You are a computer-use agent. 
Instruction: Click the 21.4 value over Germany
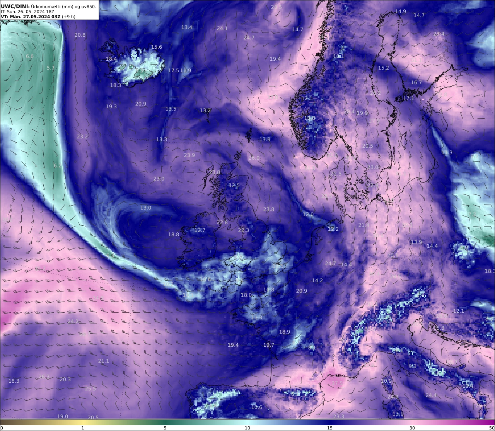tap(364, 225)
